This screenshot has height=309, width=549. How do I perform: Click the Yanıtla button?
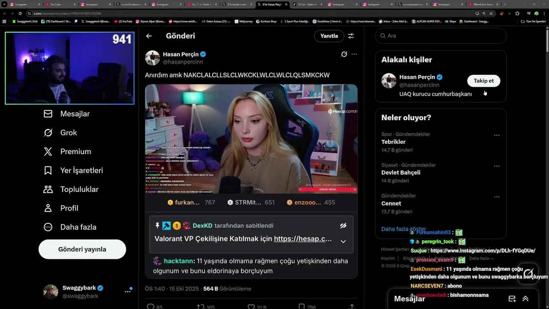tap(329, 36)
